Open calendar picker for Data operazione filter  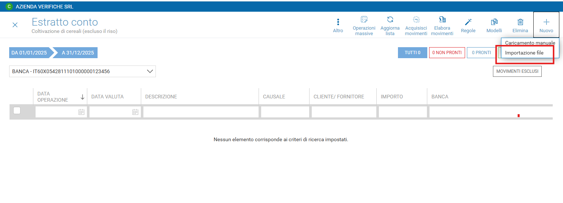(x=81, y=112)
